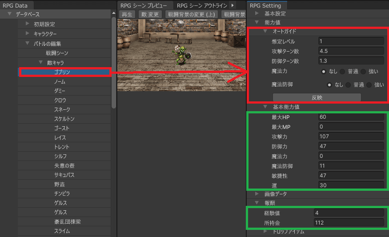Collapse the オートガイド section

(x=265, y=32)
